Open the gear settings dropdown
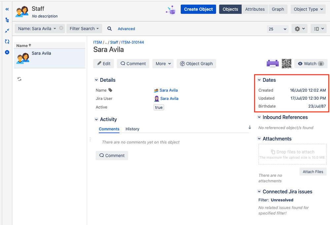330x225 pixels. 300,29
